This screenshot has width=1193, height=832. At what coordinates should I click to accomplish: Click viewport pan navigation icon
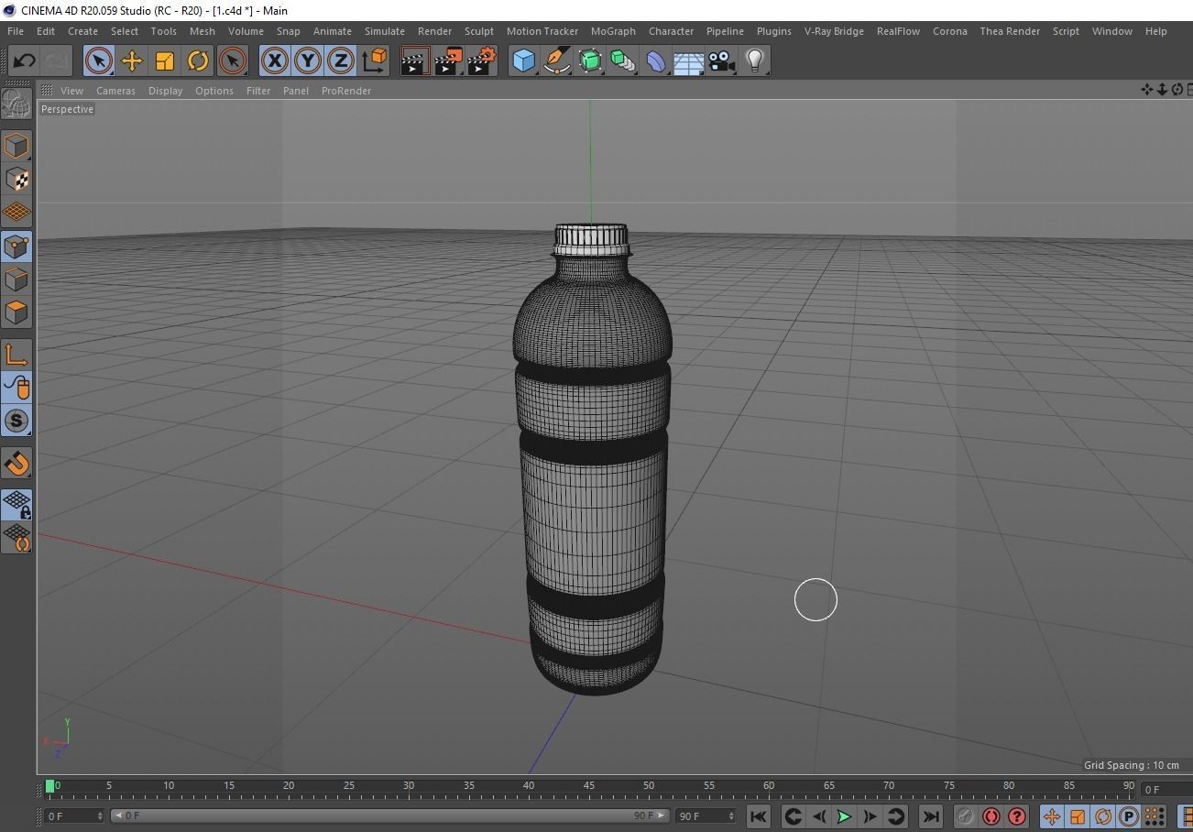pyautogui.click(x=1146, y=89)
